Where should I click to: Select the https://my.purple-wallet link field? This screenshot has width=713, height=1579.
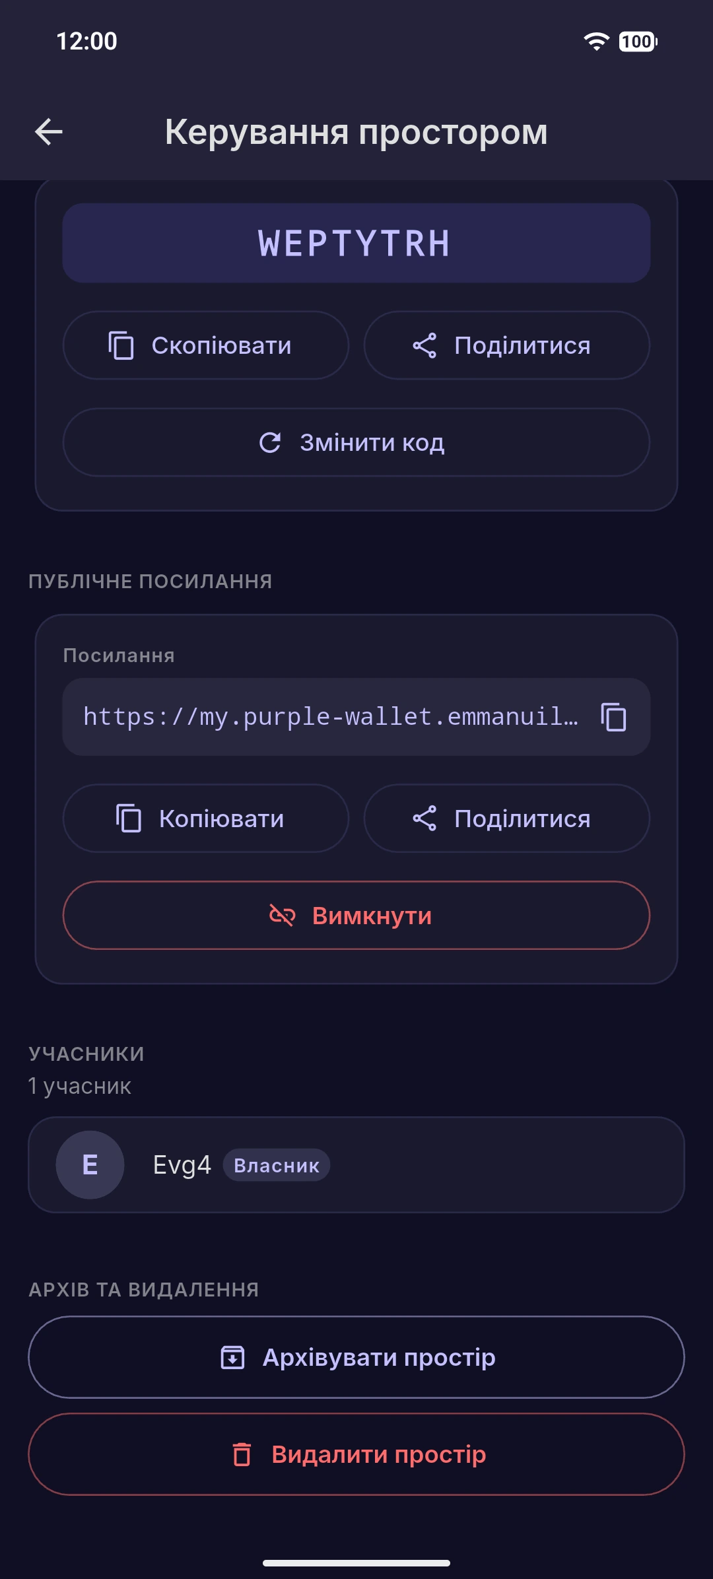[x=356, y=717]
